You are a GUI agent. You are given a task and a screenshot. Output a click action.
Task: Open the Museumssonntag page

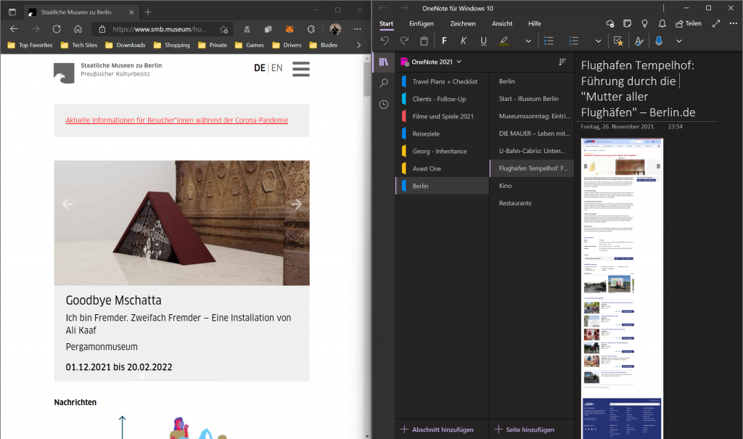click(532, 116)
